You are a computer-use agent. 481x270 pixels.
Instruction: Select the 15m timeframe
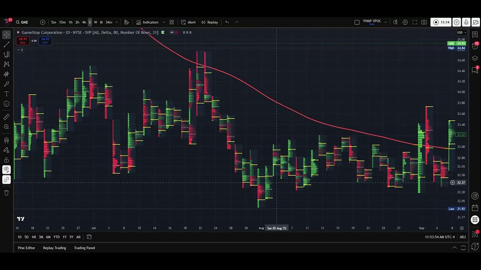[62, 22]
